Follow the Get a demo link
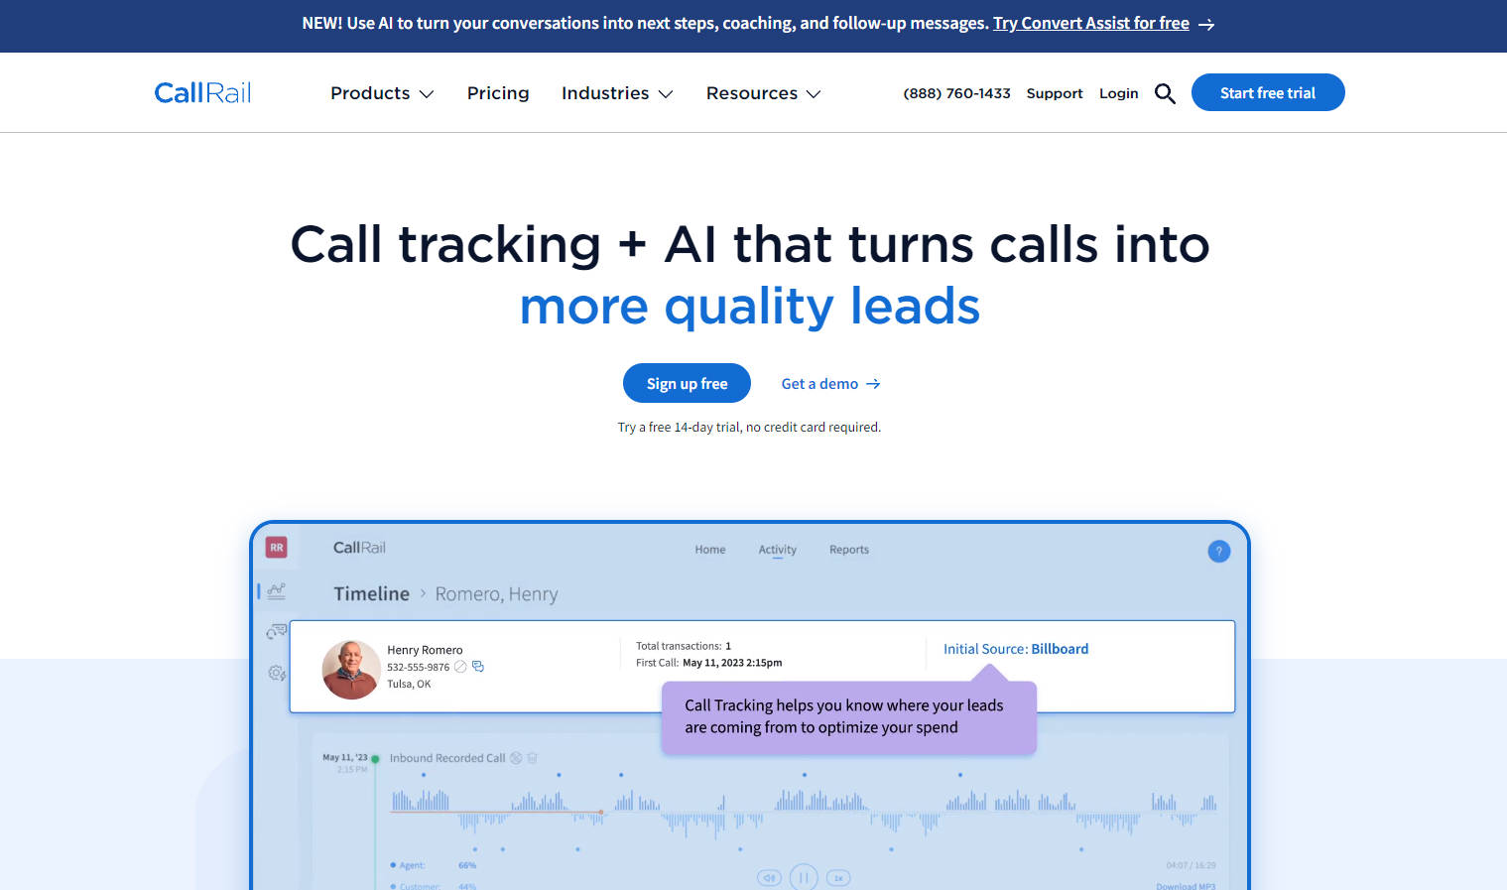This screenshot has width=1507, height=890. [x=830, y=384]
